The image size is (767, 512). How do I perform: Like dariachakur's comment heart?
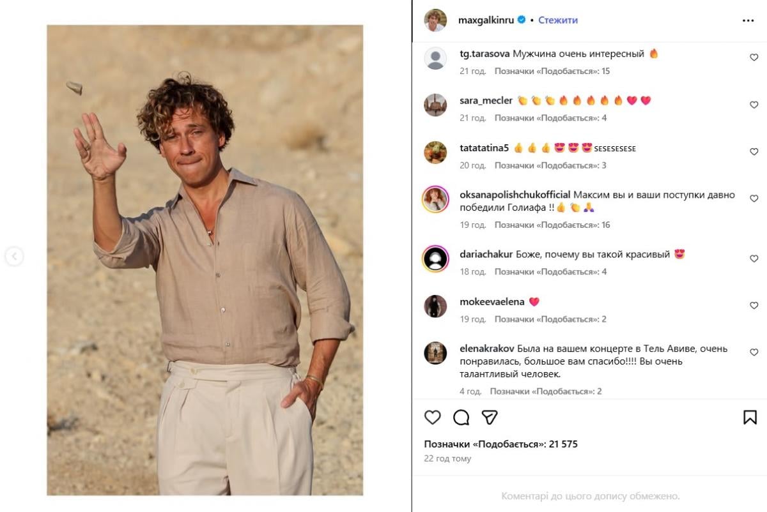[x=754, y=259]
